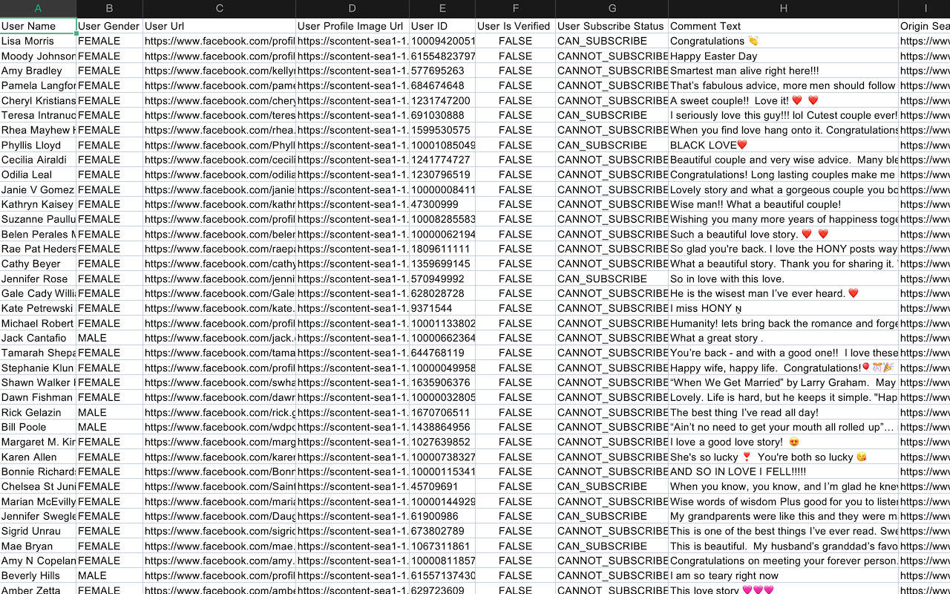This screenshot has height=594, width=950.
Task: Select column C header
Action: point(219,8)
